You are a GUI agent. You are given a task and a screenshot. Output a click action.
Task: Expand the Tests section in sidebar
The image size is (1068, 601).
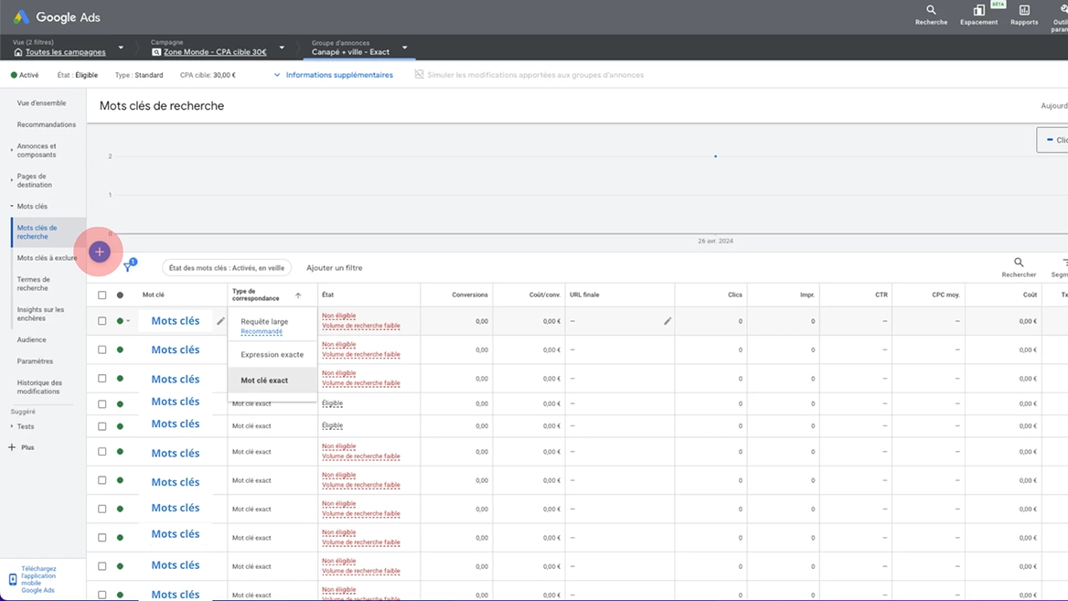[x=12, y=426]
